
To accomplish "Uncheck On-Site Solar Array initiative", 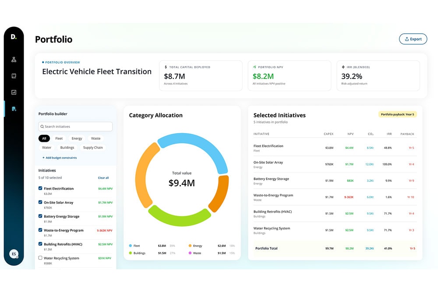I will click(40, 202).
